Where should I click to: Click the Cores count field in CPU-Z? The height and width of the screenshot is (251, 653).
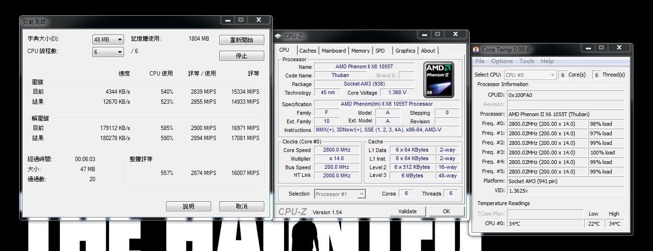click(x=406, y=193)
